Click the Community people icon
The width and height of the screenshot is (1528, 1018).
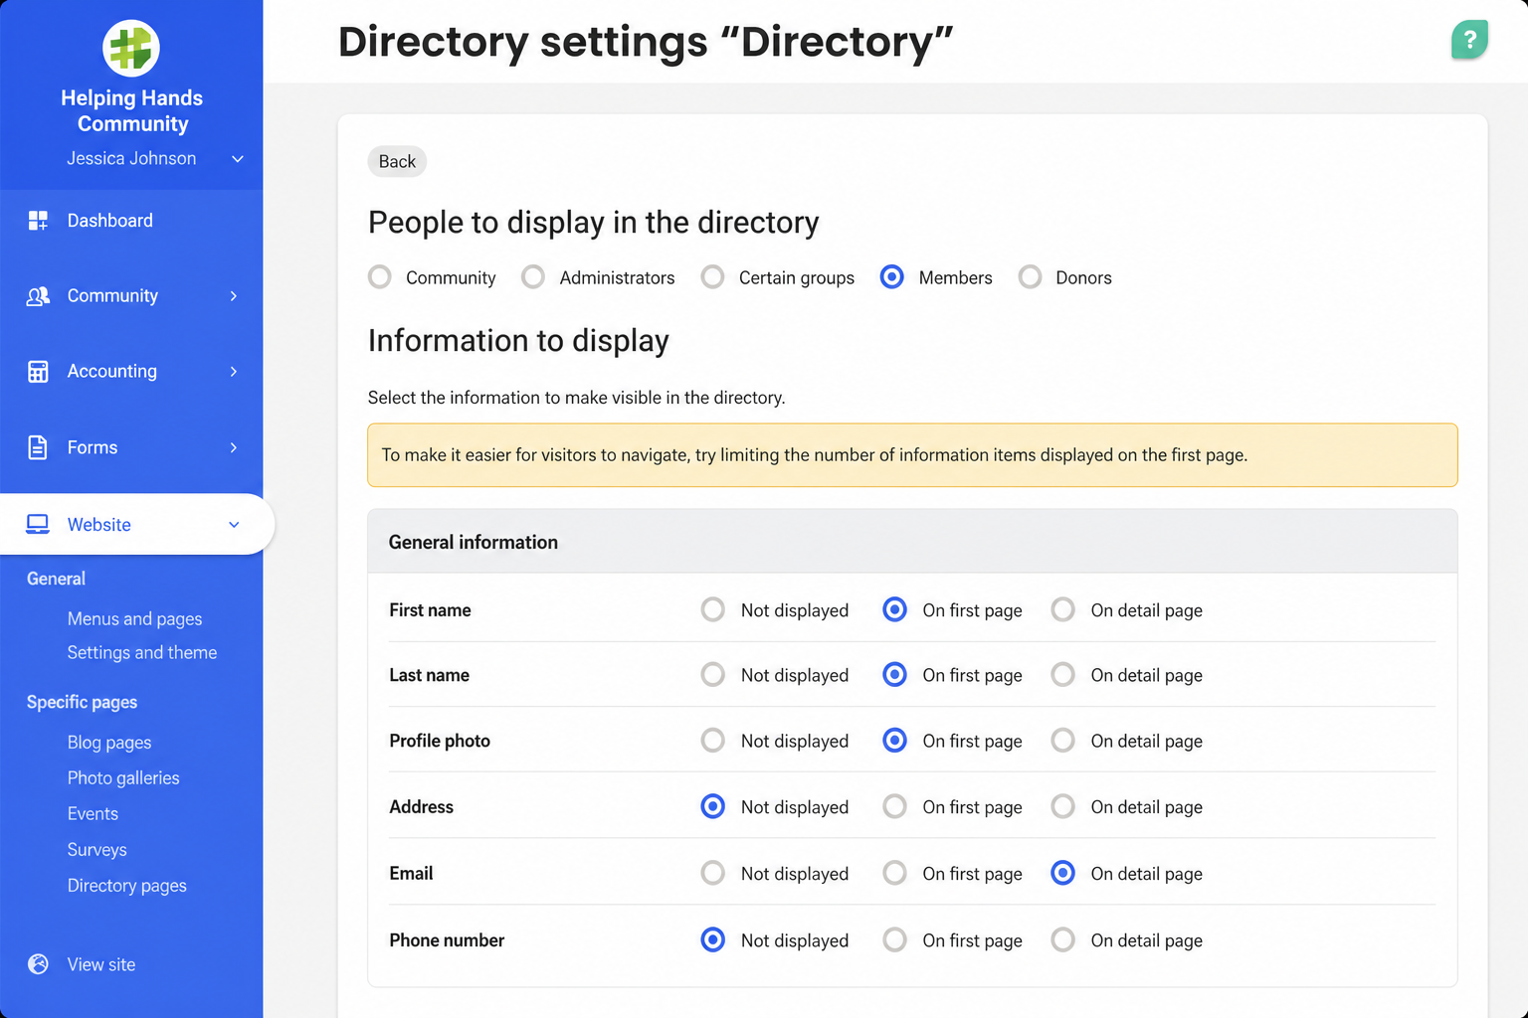[38, 296]
